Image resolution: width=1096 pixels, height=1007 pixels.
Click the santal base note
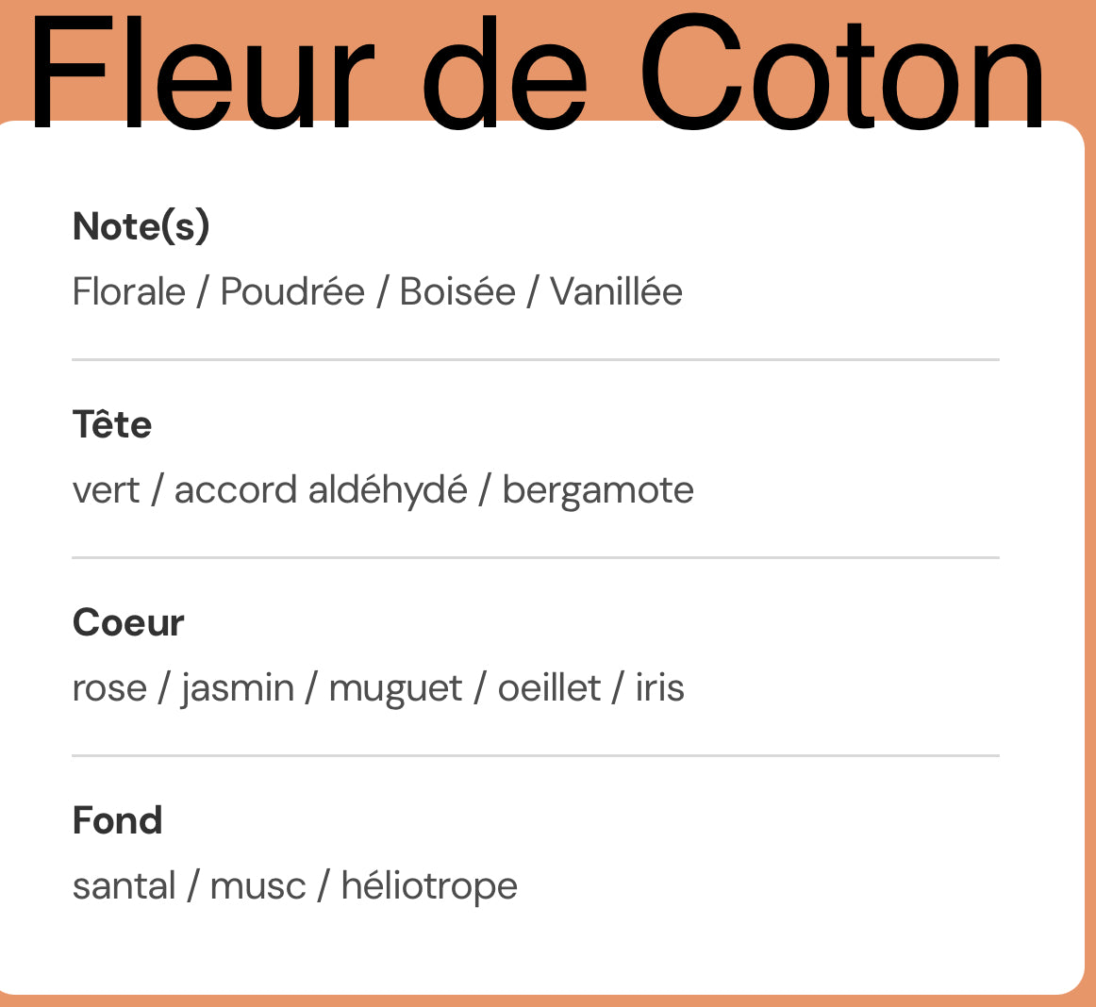(x=125, y=886)
